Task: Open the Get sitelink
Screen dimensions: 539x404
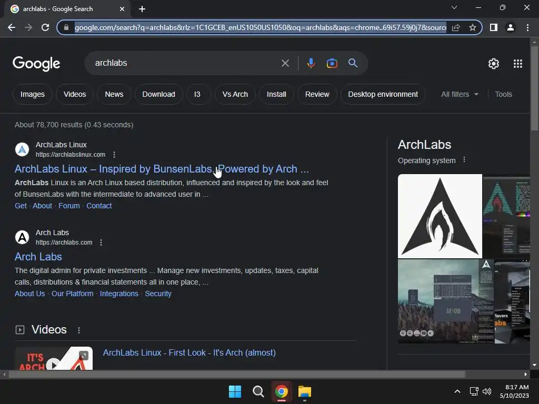Action: point(21,206)
